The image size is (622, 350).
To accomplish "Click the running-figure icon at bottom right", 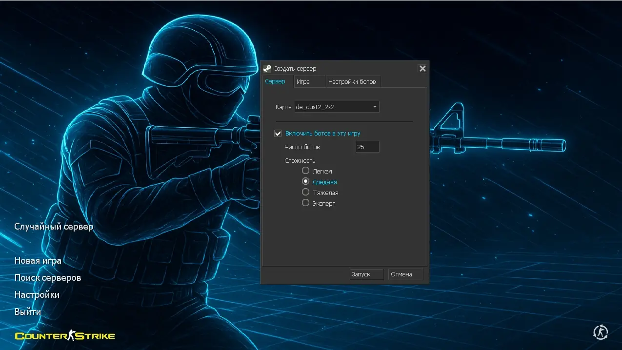I will click(x=600, y=332).
